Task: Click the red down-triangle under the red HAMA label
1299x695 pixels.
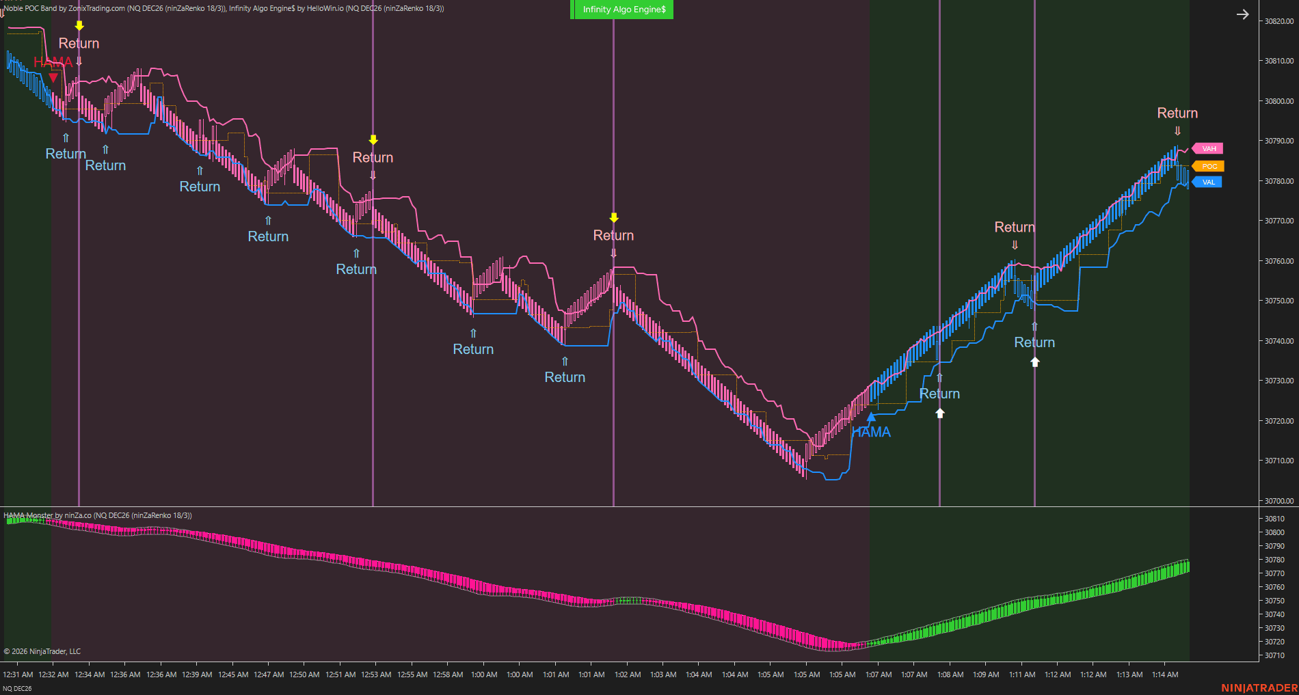Action: pos(53,77)
